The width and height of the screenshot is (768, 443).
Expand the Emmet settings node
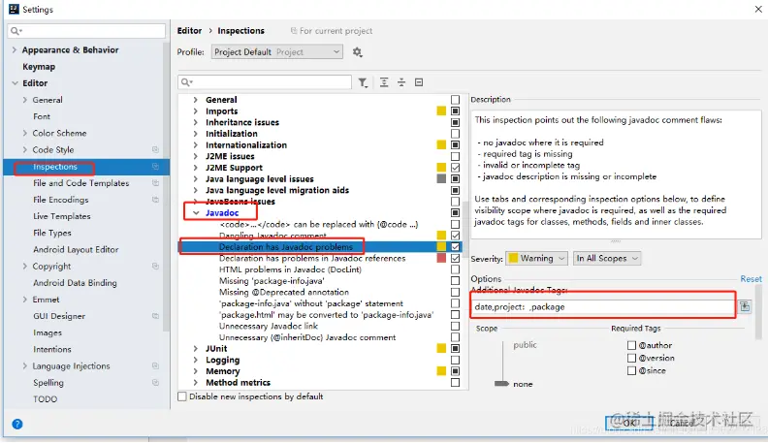pyautogui.click(x=24, y=300)
